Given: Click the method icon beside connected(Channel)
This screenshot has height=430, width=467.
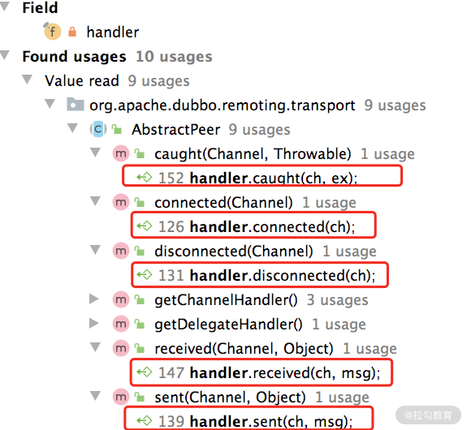Looking at the screenshot, I should coord(121,202).
